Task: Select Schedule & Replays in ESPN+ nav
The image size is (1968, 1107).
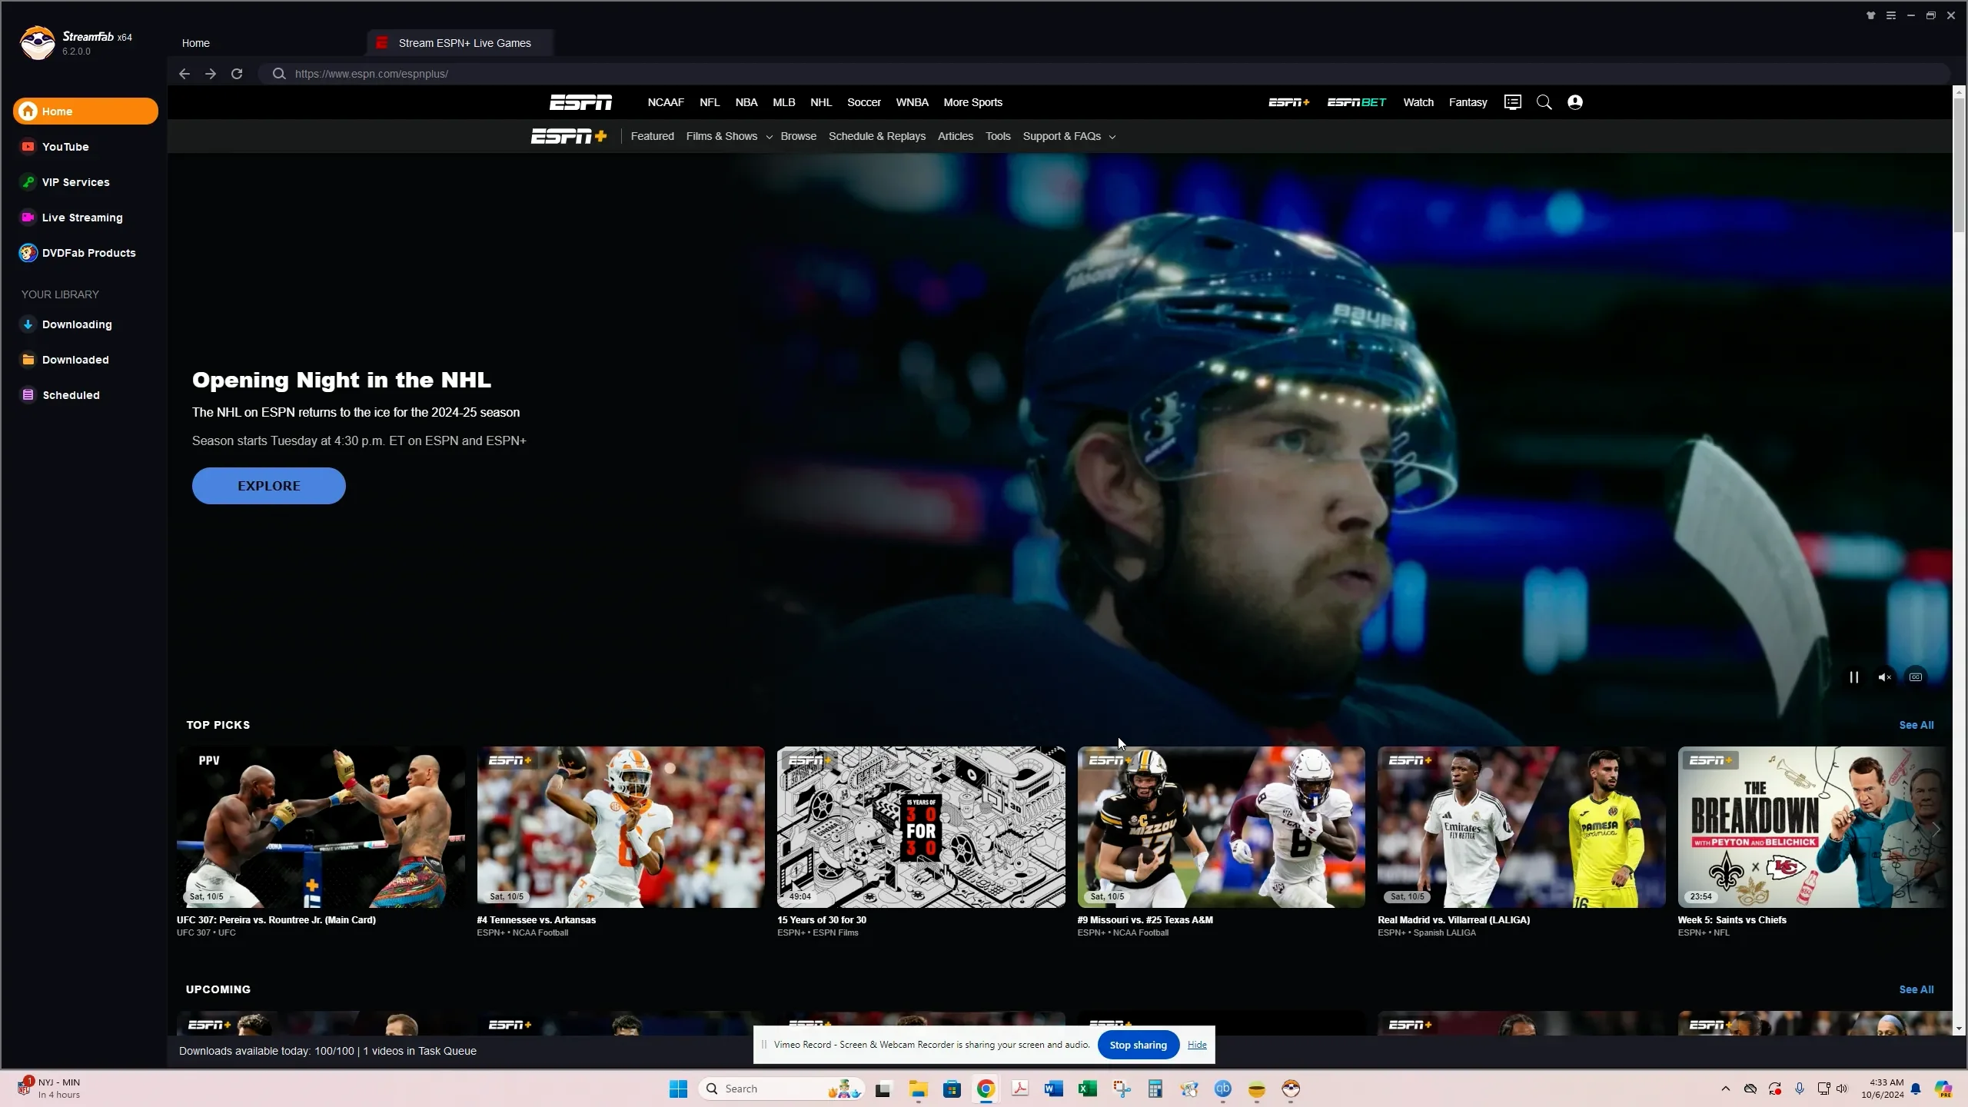Action: (x=877, y=136)
